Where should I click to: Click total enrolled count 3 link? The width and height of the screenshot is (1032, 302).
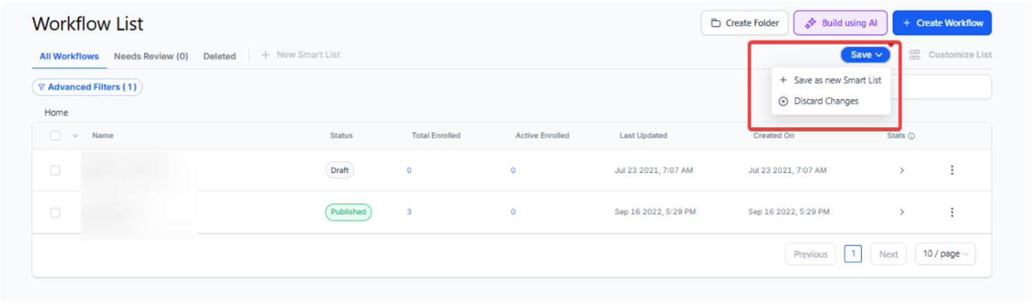pos(409,212)
